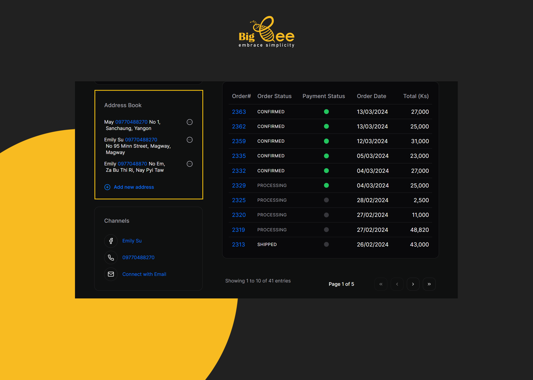Image resolution: width=533 pixels, height=380 pixels.
Task: Click the green payment dot for order 2359
Action: tap(326, 141)
